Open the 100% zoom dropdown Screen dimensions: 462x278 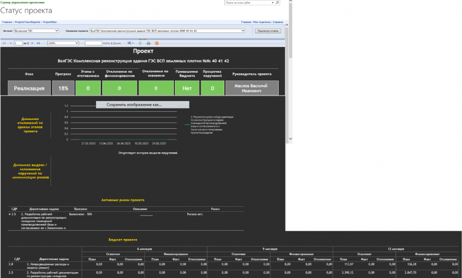pos(63,43)
